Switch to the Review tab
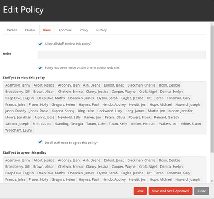214x199 pixels. (30, 30)
